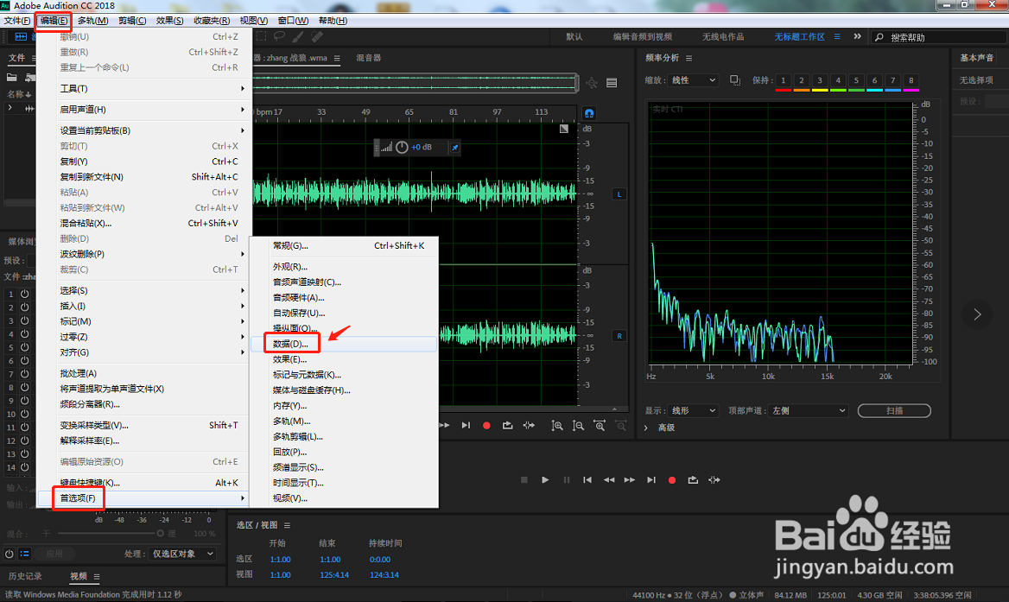Toggle power for effects rack slot 14
Image resolution: width=1009 pixels, height=602 pixels.
[x=24, y=467]
